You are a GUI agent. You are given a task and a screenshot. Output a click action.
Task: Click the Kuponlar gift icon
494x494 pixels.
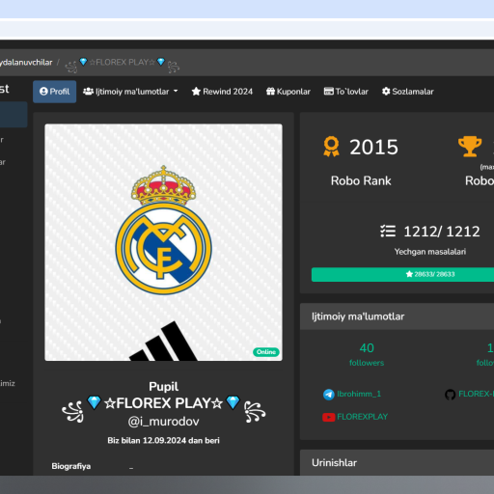coord(270,92)
